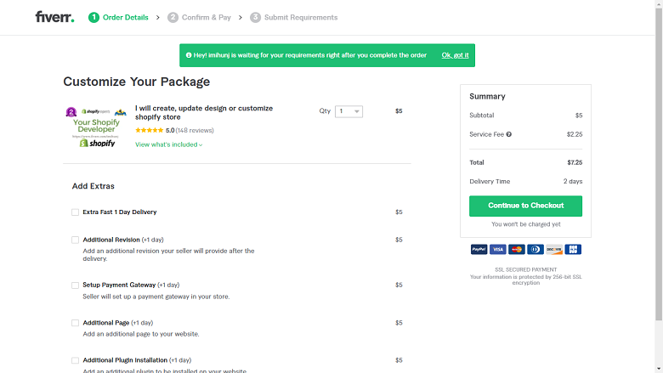The height and width of the screenshot is (373, 663).
Task: Open the Qty dropdown
Action: tap(348, 111)
